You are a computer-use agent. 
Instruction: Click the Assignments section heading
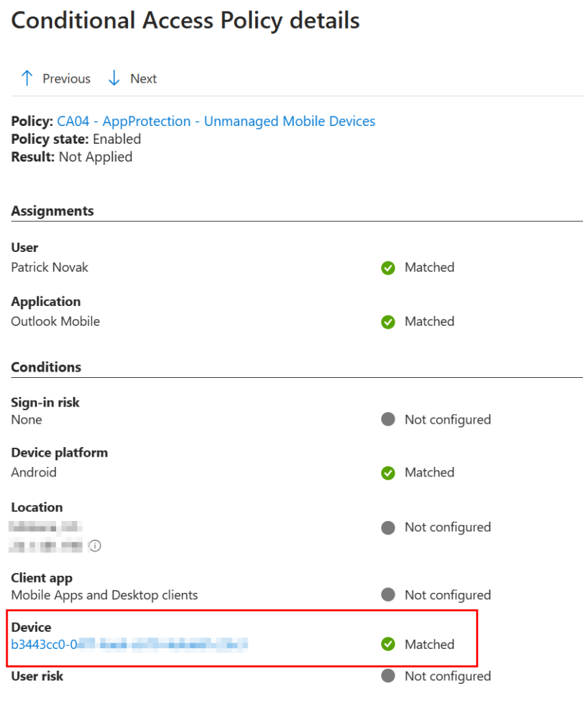(x=53, y=211)
